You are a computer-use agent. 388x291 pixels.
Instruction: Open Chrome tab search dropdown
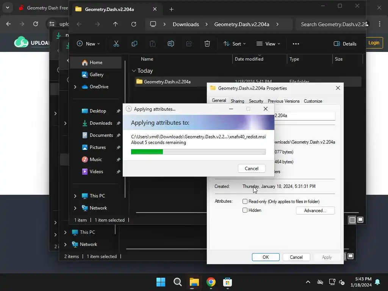click(8, 8)
